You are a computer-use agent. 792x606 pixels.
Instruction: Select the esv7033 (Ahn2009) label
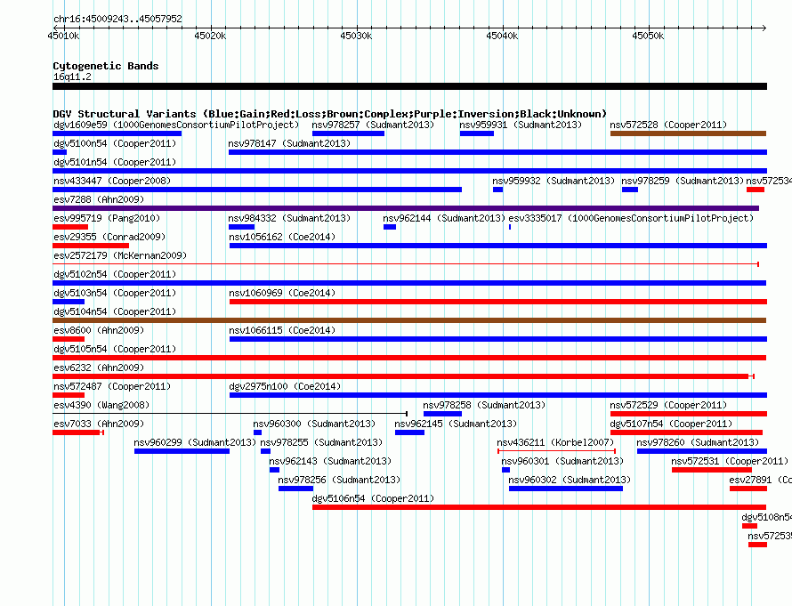coord(99,424)
